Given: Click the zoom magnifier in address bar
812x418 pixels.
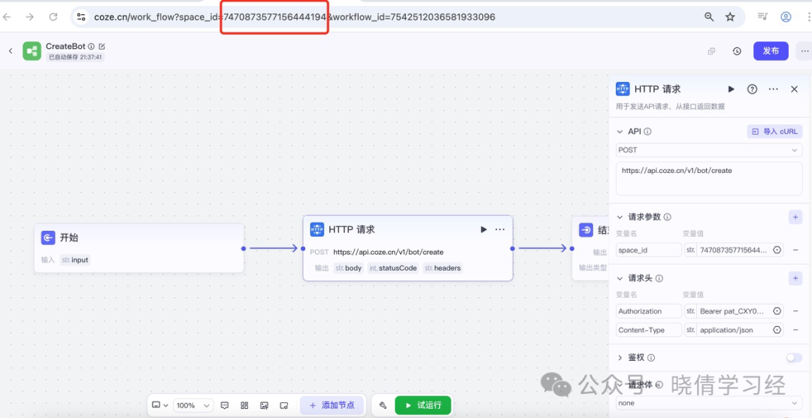Looking at the screenshot, I should [x=709, y=17].
